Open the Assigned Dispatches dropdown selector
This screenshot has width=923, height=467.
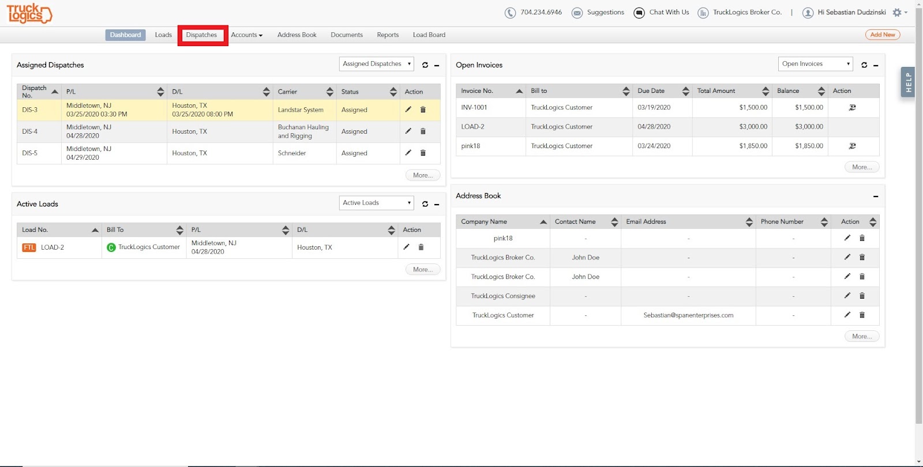click(x=377, y=64)
